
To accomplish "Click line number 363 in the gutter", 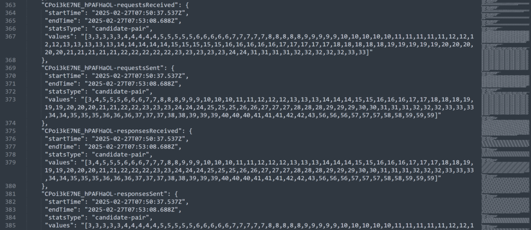I will click(11, 5).
